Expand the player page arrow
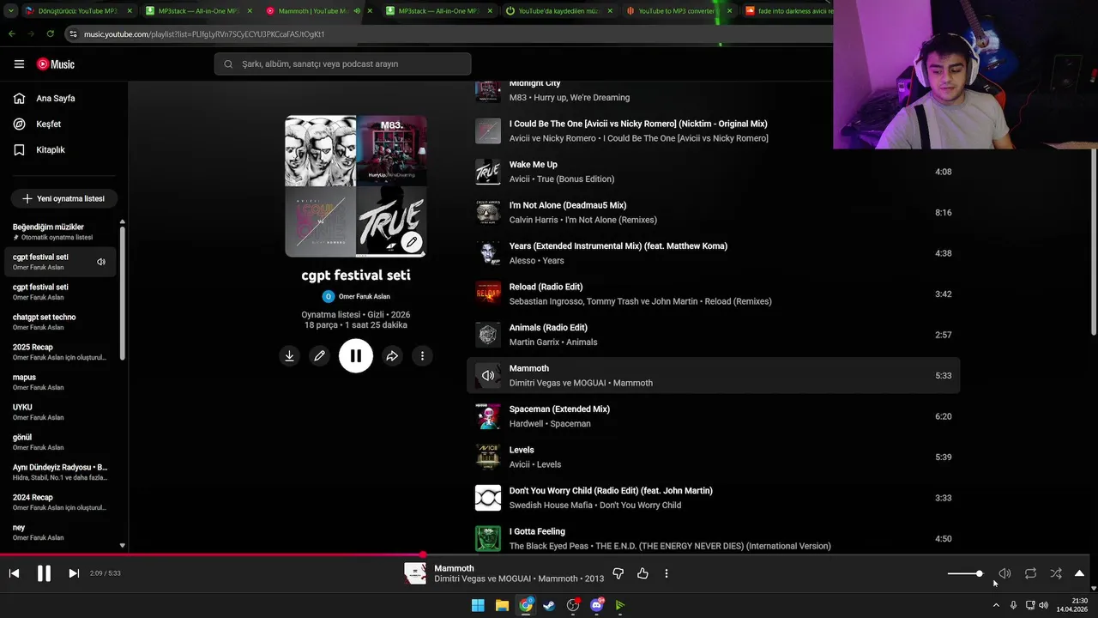 (x=1080, y=573)
